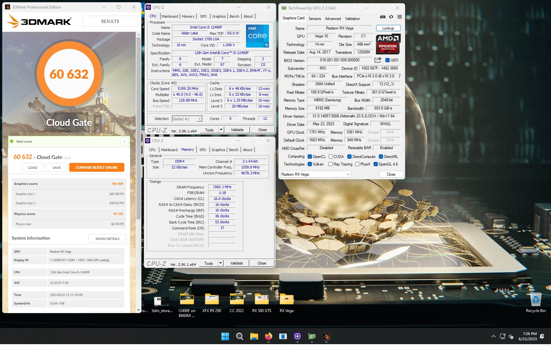Viewport: 551px width, 354px height.
Task: Click the Physics score value 19 132
Action: click(118, 214)
